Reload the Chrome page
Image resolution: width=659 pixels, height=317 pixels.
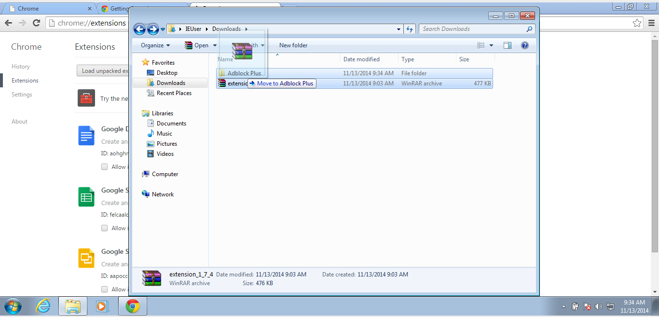tap(36, 23)
